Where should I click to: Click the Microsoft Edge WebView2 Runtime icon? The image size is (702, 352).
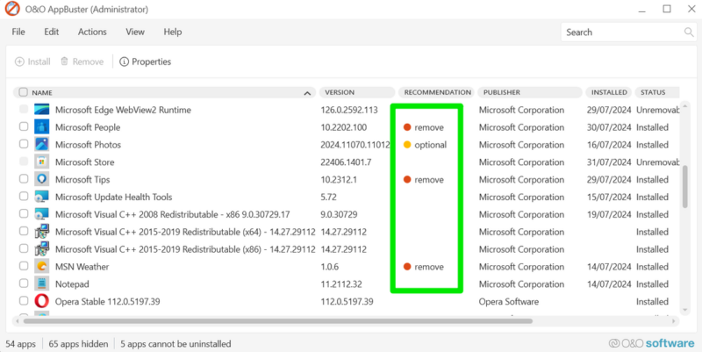point(42,110)
